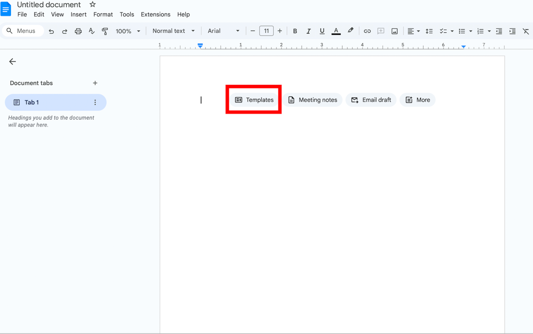Toggle underline formatting

pos(322,31)
